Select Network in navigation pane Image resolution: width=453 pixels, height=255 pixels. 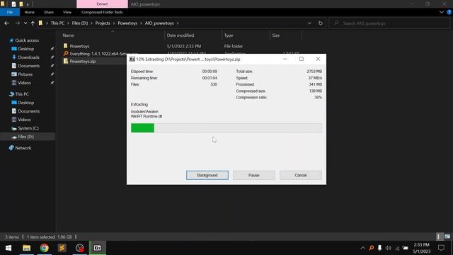click(23, 148)
